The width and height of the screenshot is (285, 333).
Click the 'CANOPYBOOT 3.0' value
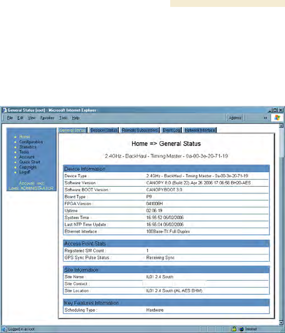point(164,190)
